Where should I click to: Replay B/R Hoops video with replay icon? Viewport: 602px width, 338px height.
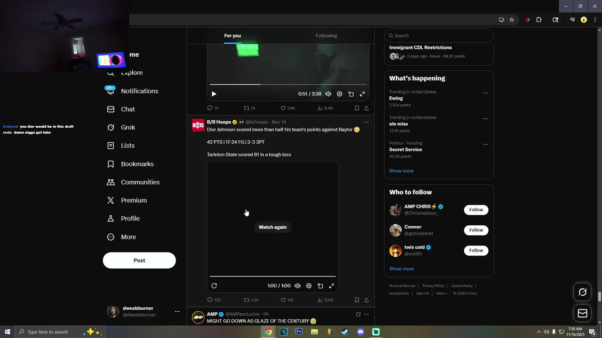(214, 286)
